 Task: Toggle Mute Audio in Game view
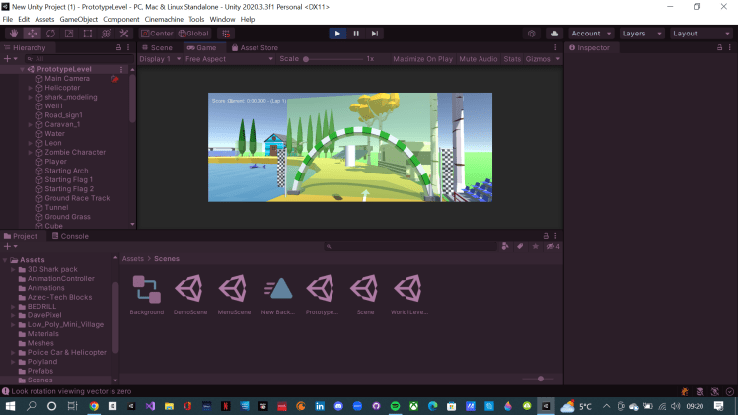pyautogui.click(x=479, y=59)
